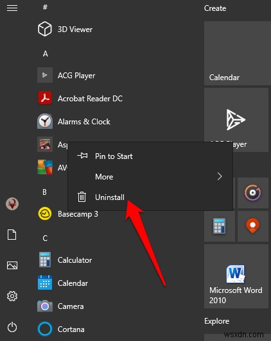Click the Explore group heading
This screenshot has height=341, width=271.
pos(217,321)
